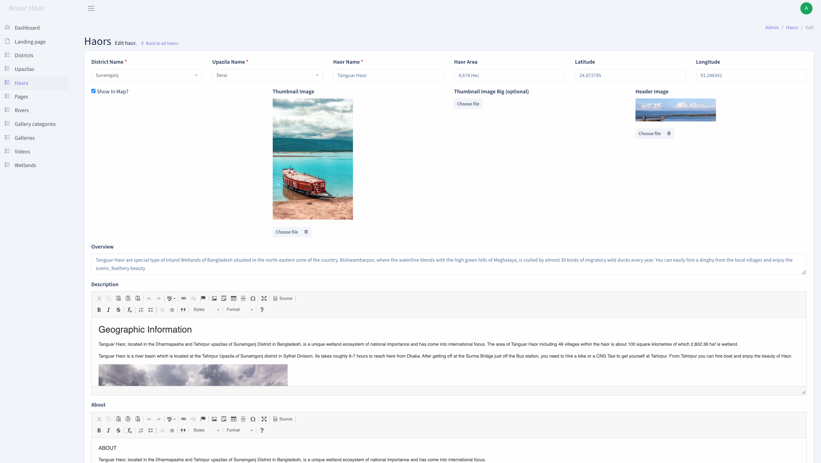The width and height of the screenshot is (821, 463).
Task: Toggle Source mode in Description editor
Action: [x=283, y=298]
